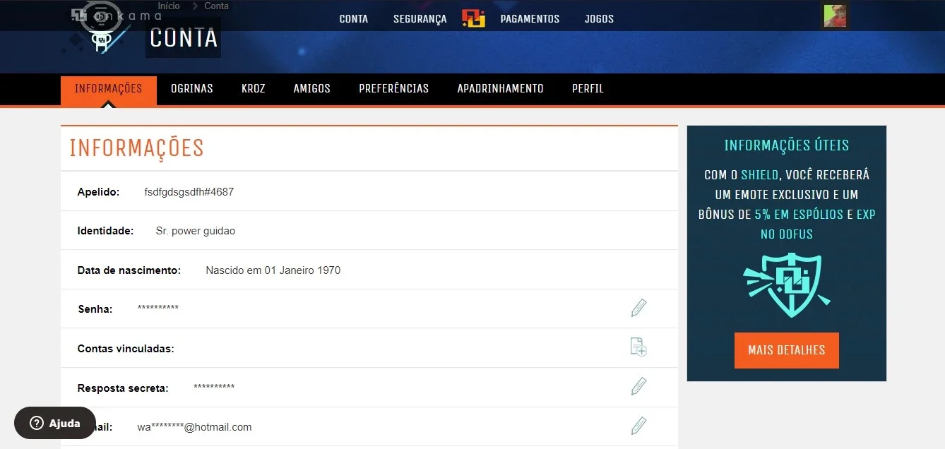Open the Ajuda help button
The width and height of the screenshot is (945, 449).
(55, 424)
